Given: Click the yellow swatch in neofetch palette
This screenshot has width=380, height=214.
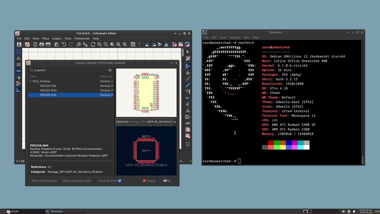Looking at the screenshot, I should pos(283,147).
